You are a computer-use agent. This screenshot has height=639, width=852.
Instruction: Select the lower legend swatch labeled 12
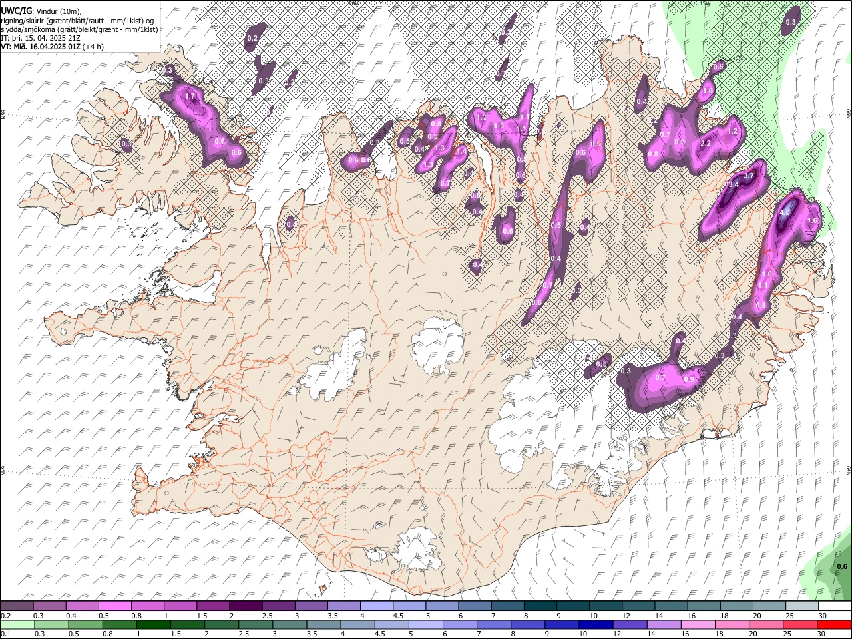(x=630, y=624)
